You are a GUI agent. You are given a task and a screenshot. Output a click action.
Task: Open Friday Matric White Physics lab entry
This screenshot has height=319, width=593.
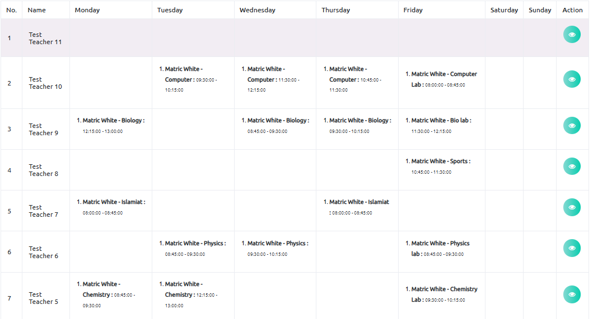coord(438,248)
